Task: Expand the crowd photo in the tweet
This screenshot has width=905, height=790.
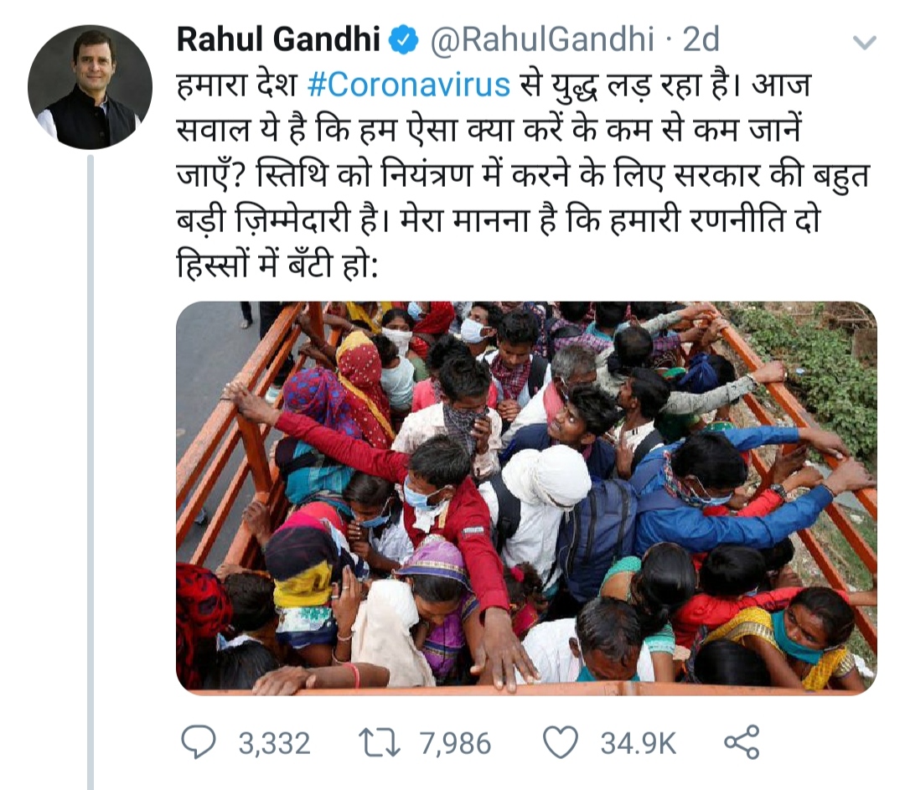Action: pyautogui.click(x=526, y=498)
